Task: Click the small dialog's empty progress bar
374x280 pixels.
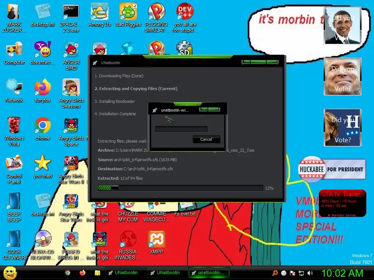Action: 181,129
